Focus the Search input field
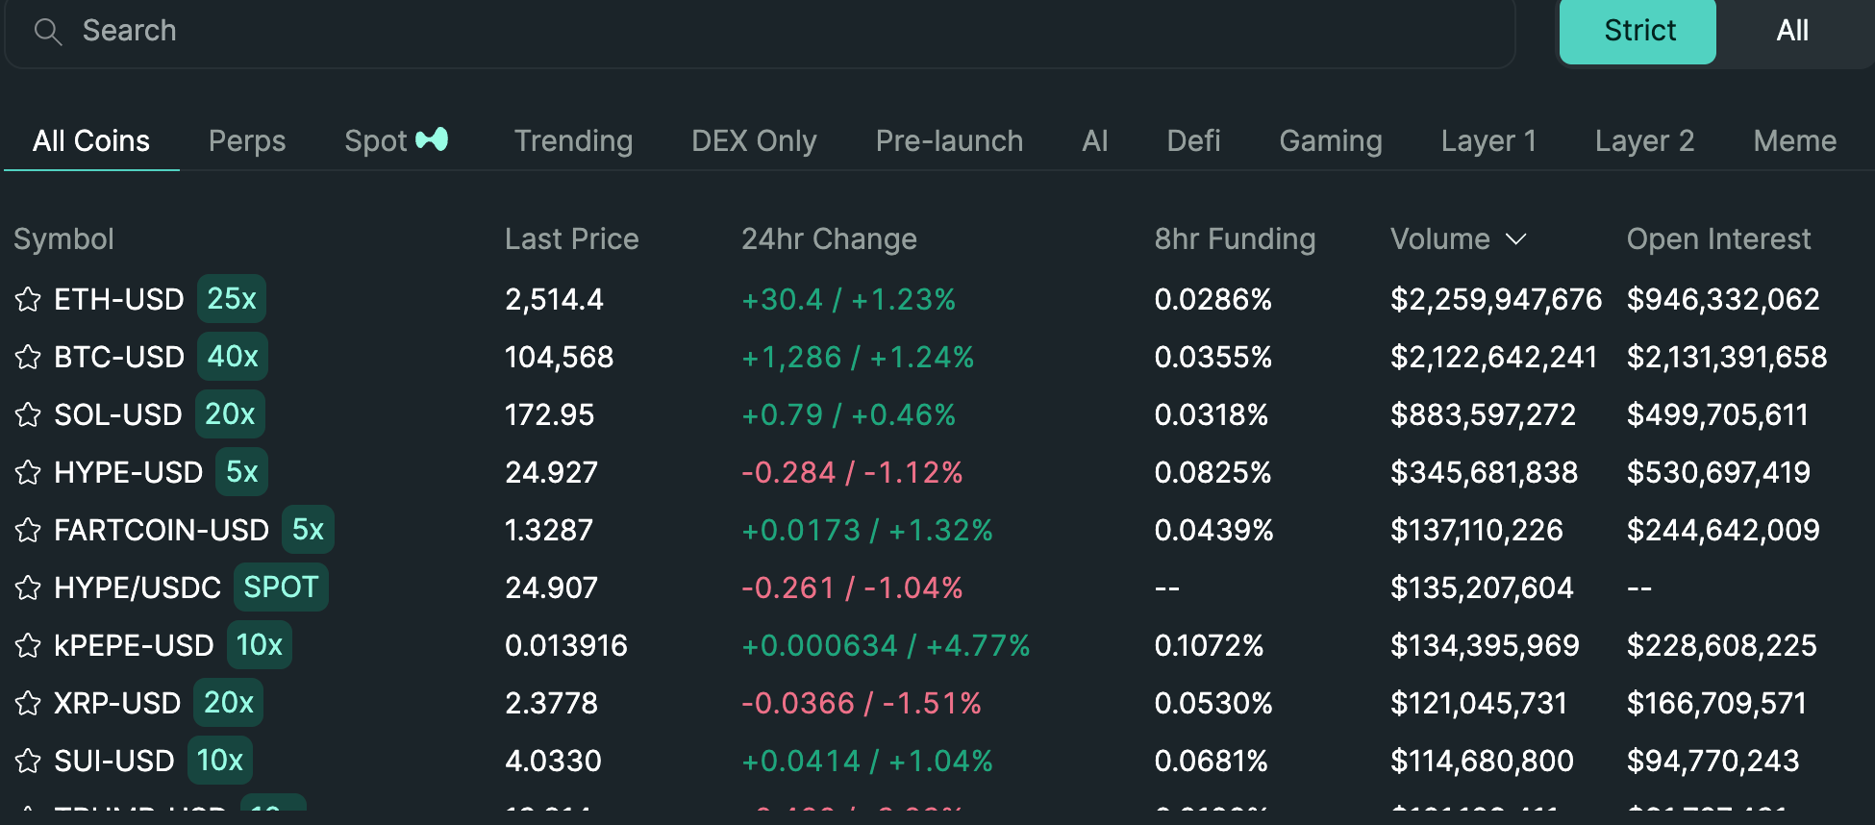 [760, 32]
